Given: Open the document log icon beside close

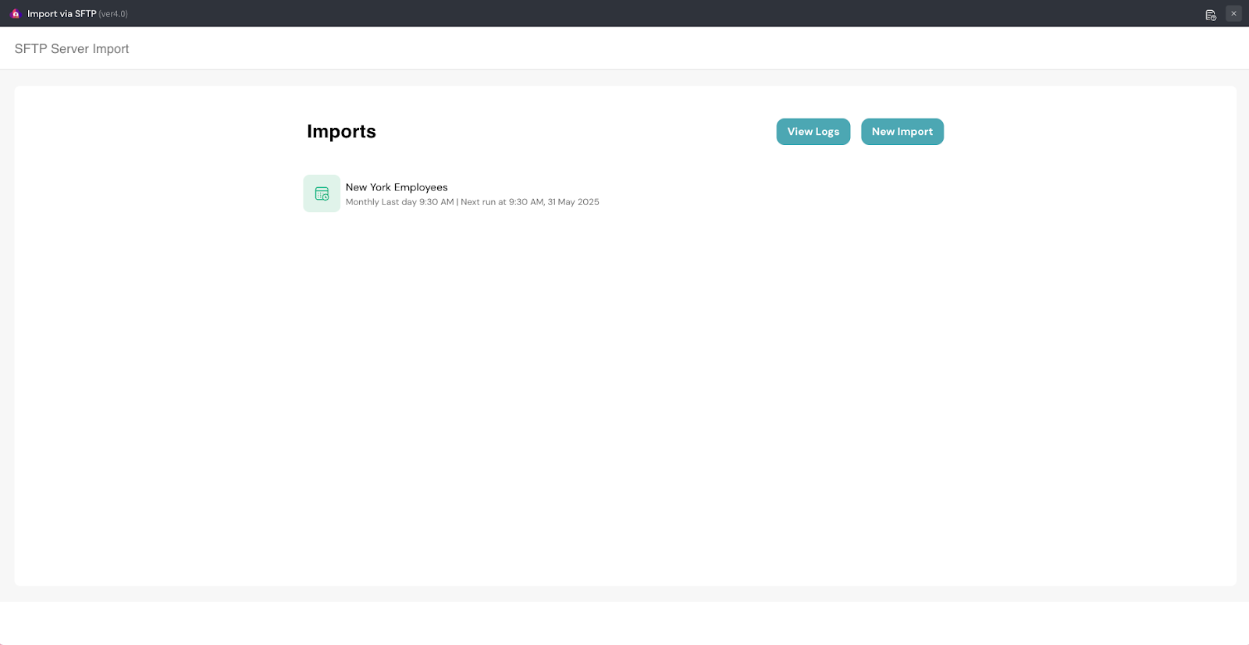Looking at the screenshot, I should coord(1211,15).
